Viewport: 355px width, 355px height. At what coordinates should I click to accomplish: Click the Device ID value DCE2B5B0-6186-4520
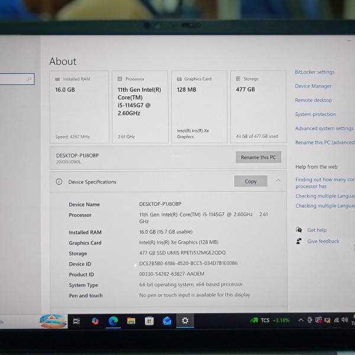188,263
